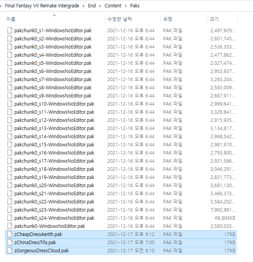The image size is (253, 262).
Task: Click file icon of pakchunk0_s2-WindowsNoEditor.pak
Action: pyautogui.click(x=10, y=38)
